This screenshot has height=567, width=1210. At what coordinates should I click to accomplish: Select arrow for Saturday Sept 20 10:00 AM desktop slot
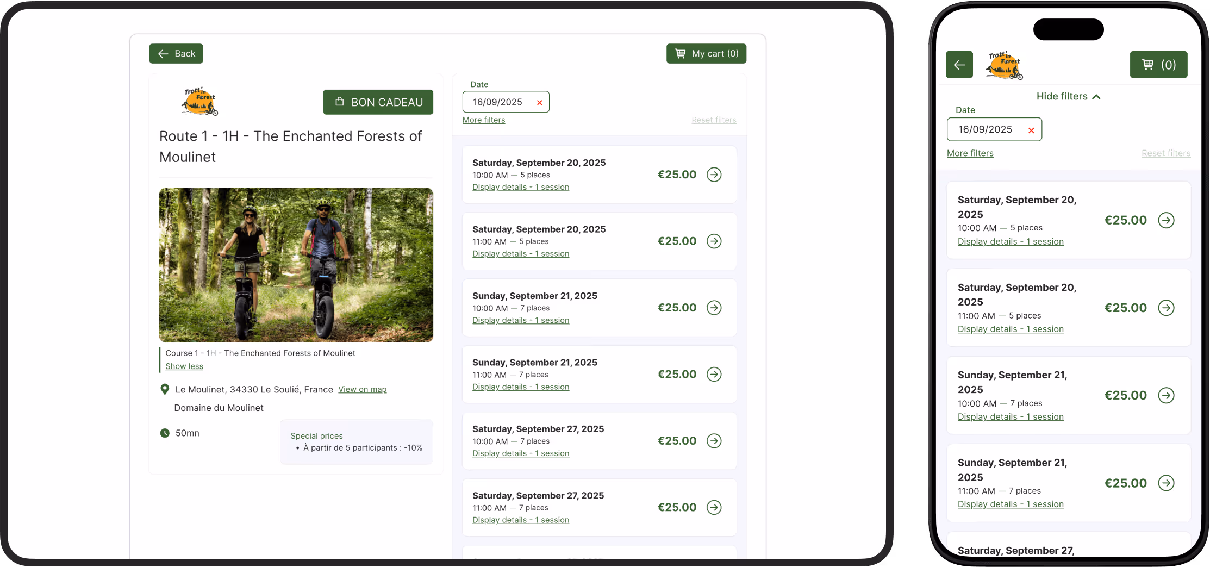coord(714,175)
